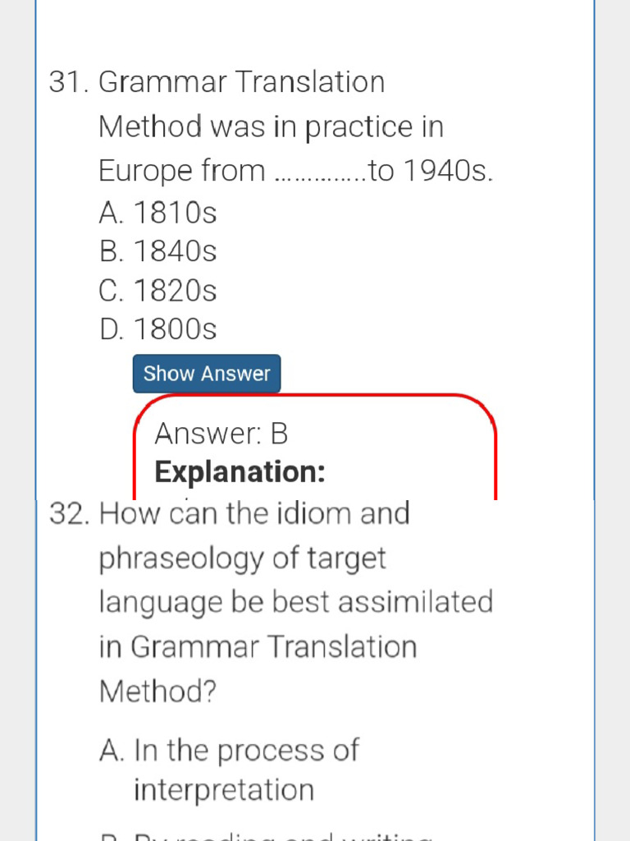Select option A. 1810s
This screenshot has width=630, height=841.
point(158,213)
